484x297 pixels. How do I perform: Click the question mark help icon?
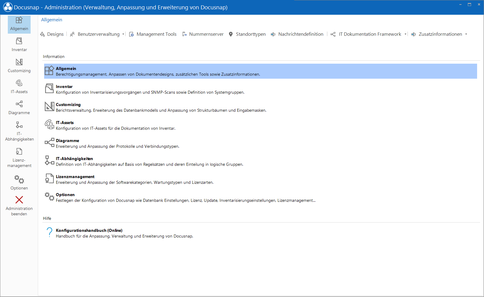(50, 232)
